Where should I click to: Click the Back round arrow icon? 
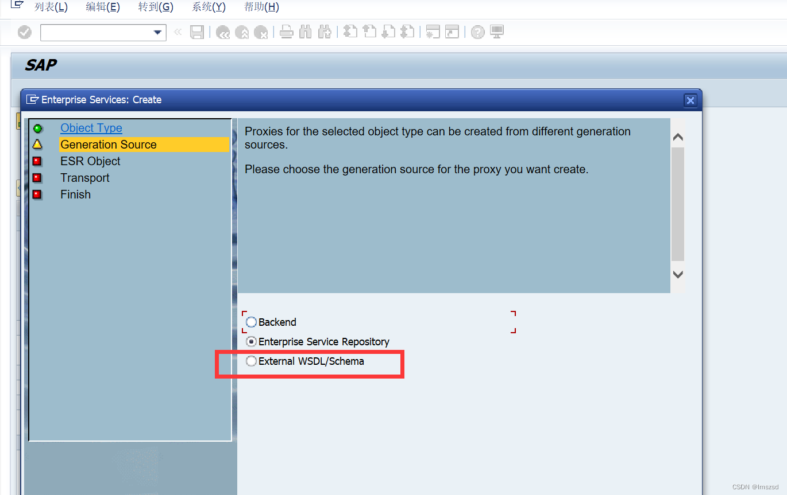(x=223, y=33)
